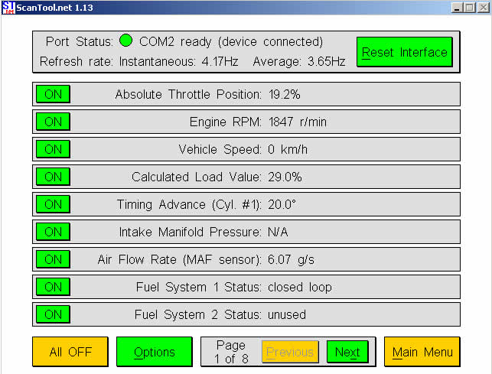
Task: Open the Options screen
Action: click(x=155, y=352)
